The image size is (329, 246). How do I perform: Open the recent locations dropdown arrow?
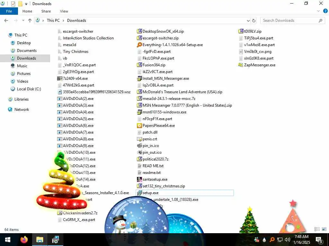click(x=23, y=20)
